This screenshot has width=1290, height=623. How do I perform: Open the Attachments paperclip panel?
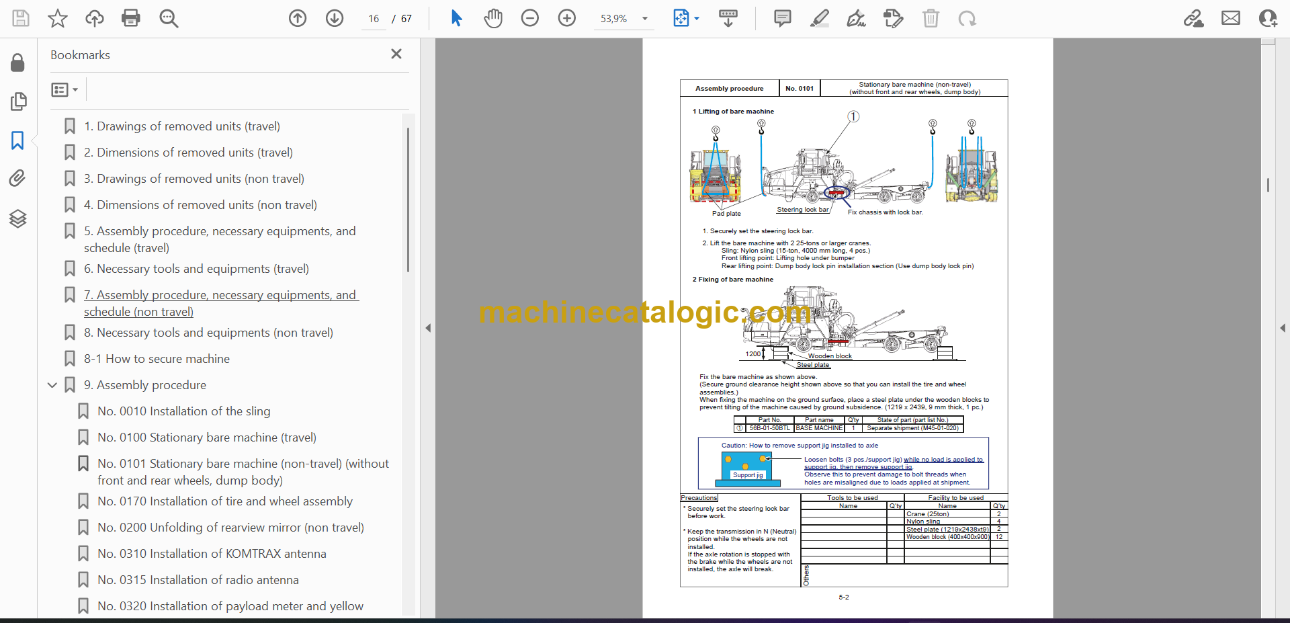(17, 178)
